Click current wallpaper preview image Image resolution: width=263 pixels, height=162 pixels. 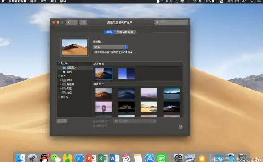point(74,47)
